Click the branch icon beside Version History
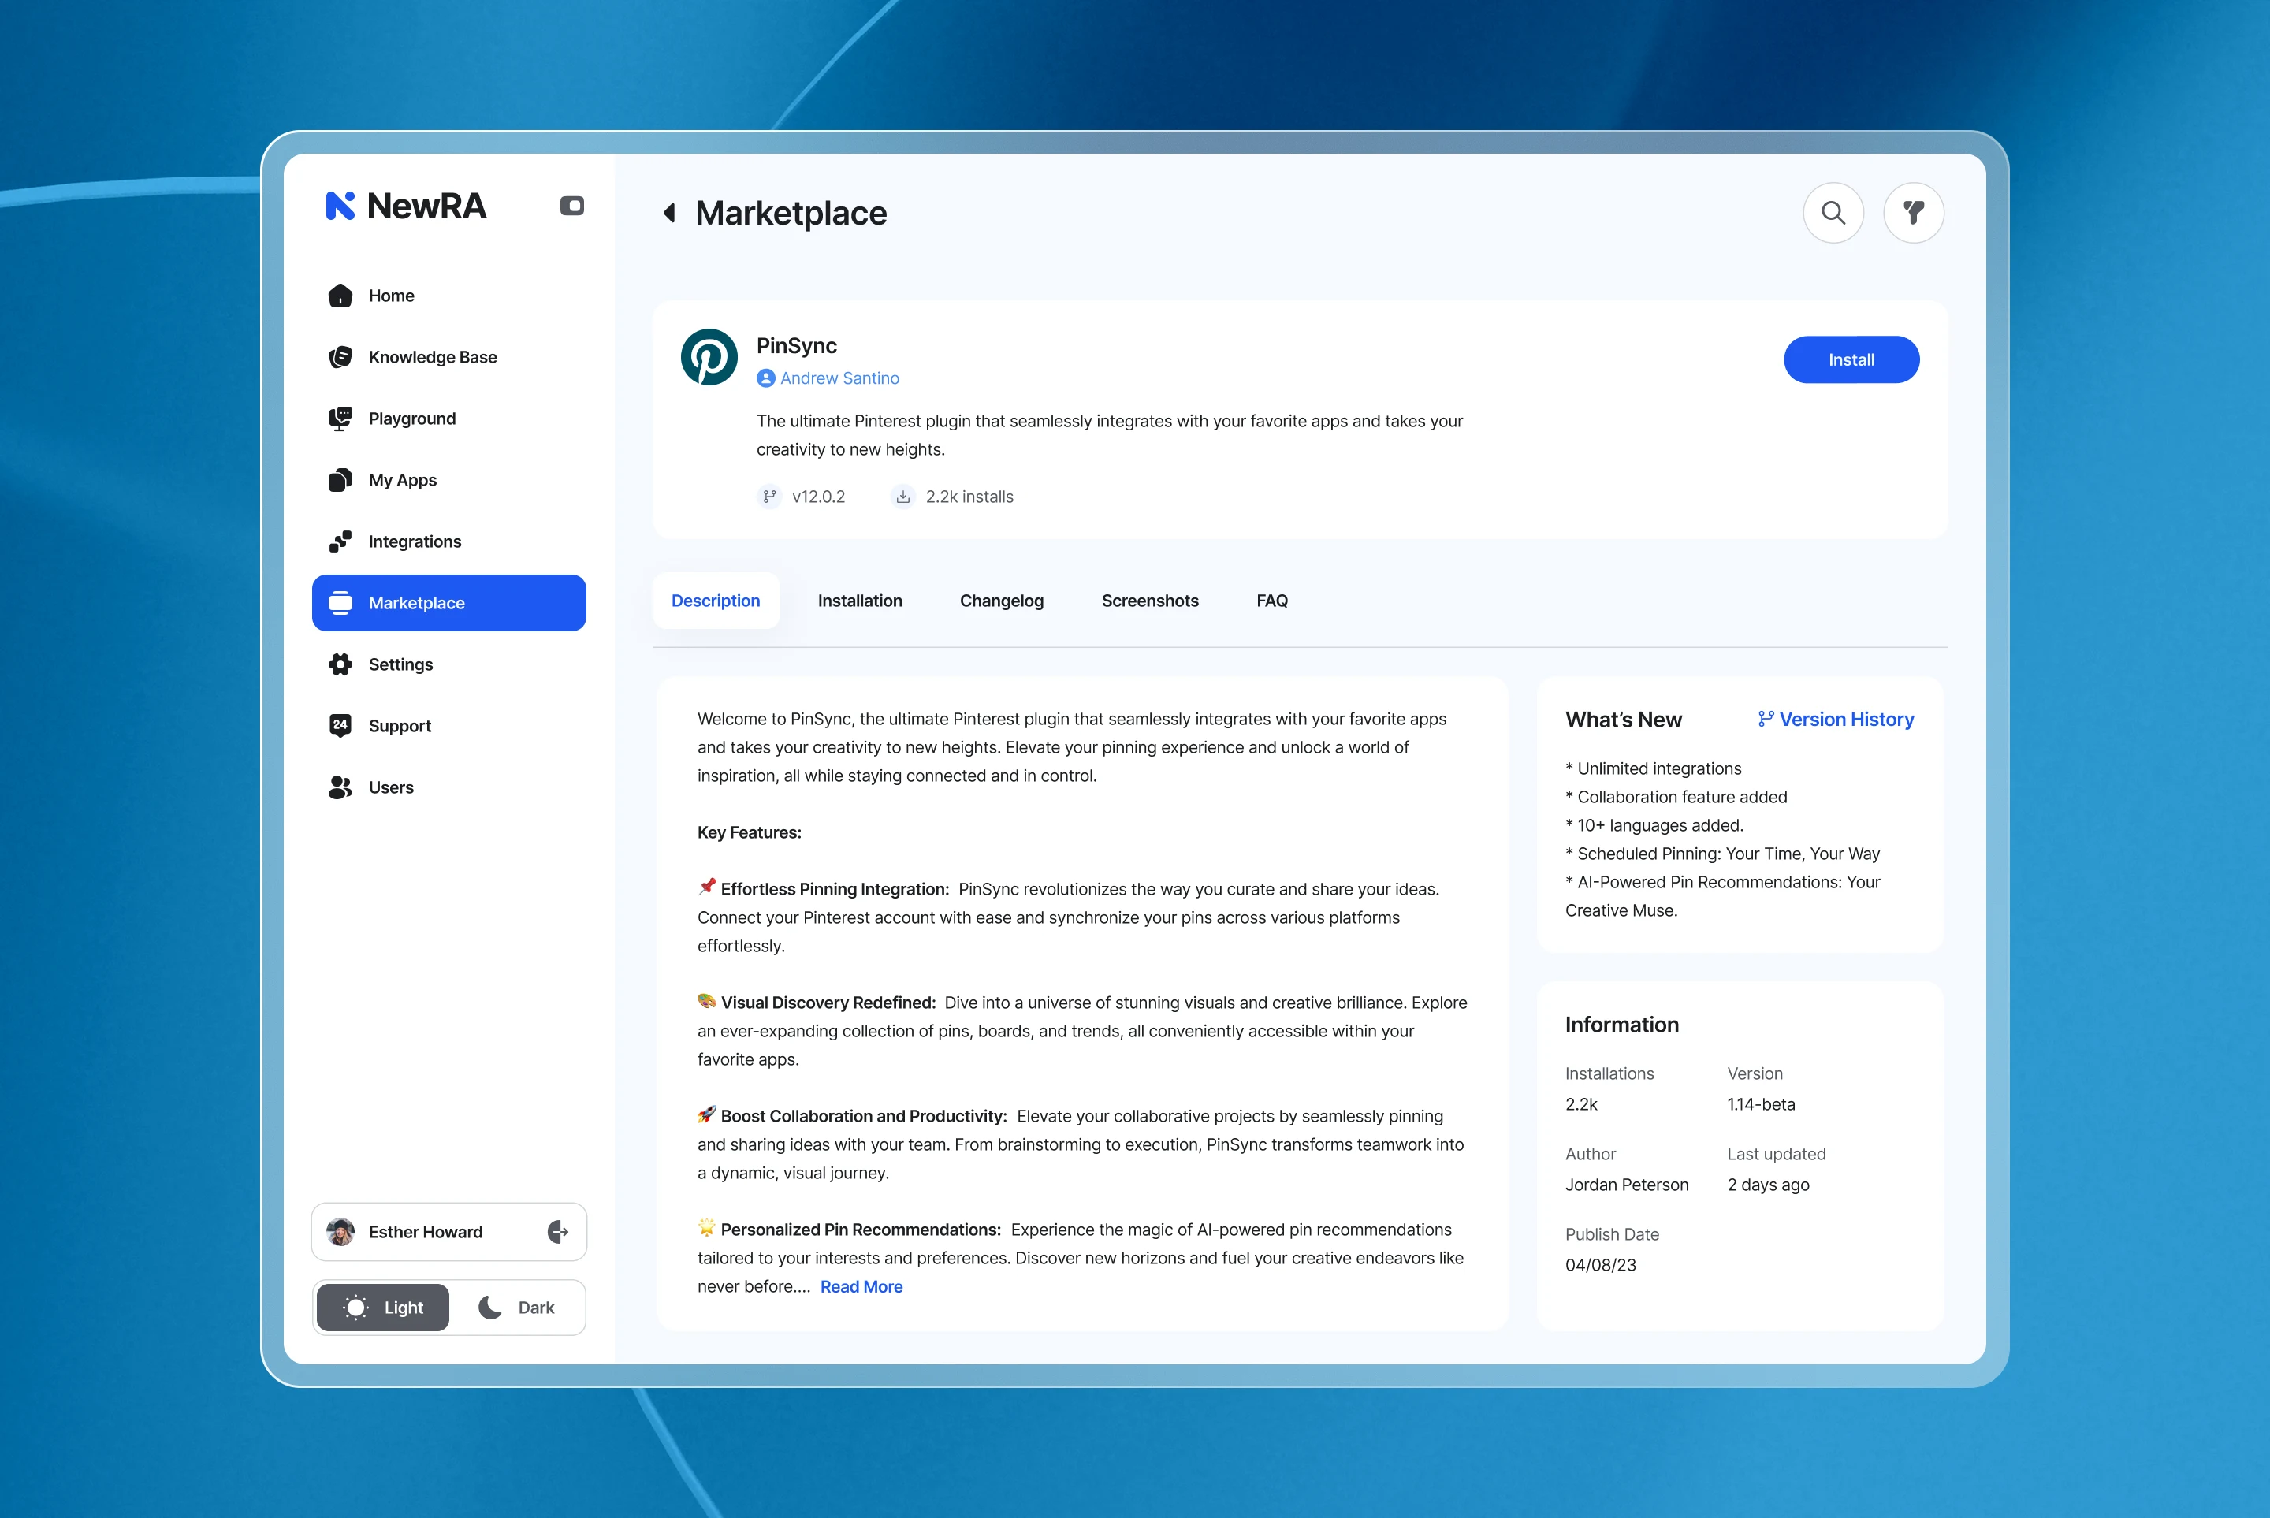 click(x=1766, y=720)
